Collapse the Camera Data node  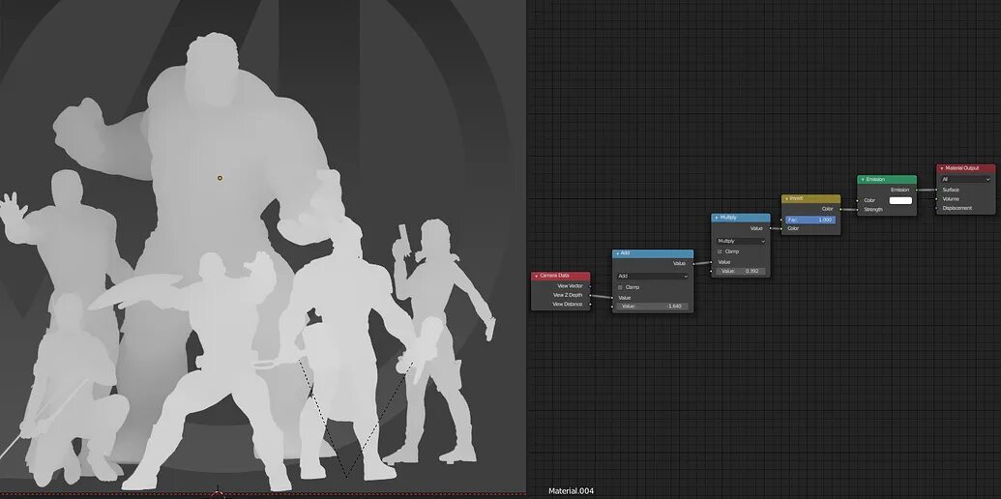point(536,276)
